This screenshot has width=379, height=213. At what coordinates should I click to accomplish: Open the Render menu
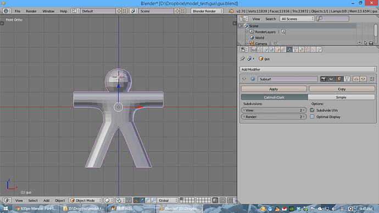31,11
